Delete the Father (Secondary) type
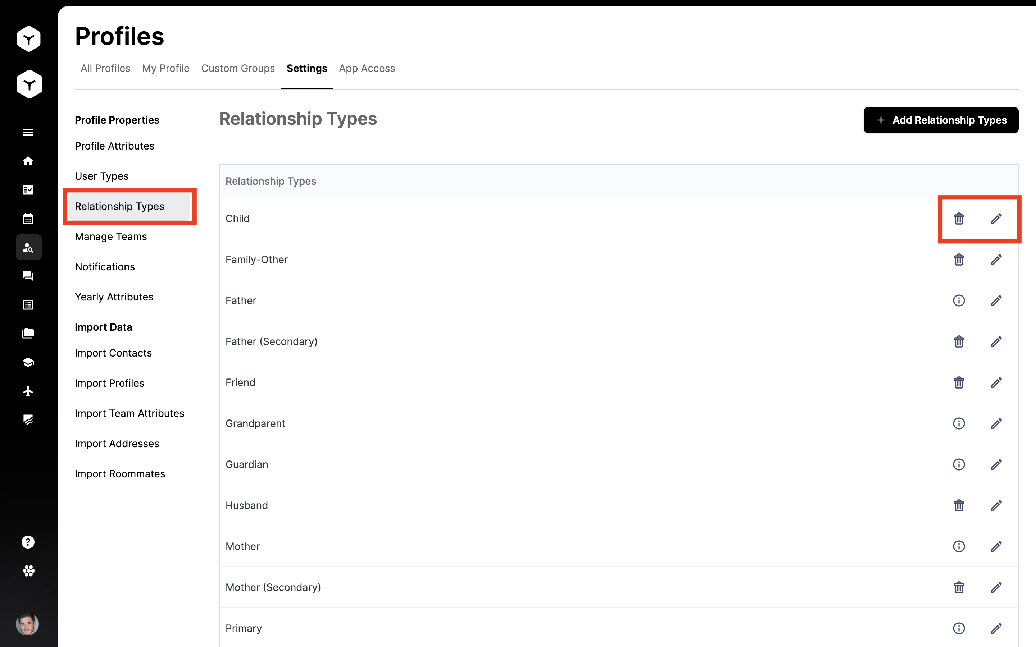1036x647 pixels. (959, 341)
